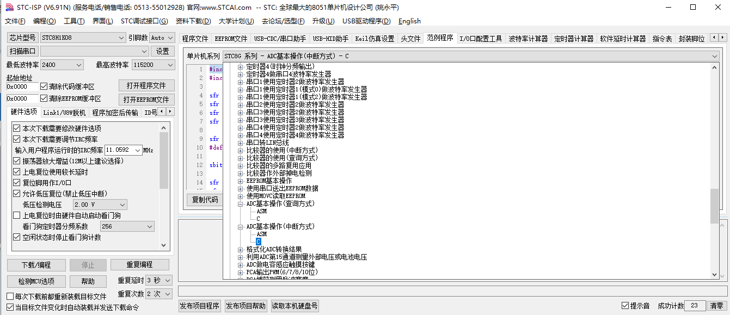Enable 上电复位时由硬件自动启动看门狗

click(17, 215)
